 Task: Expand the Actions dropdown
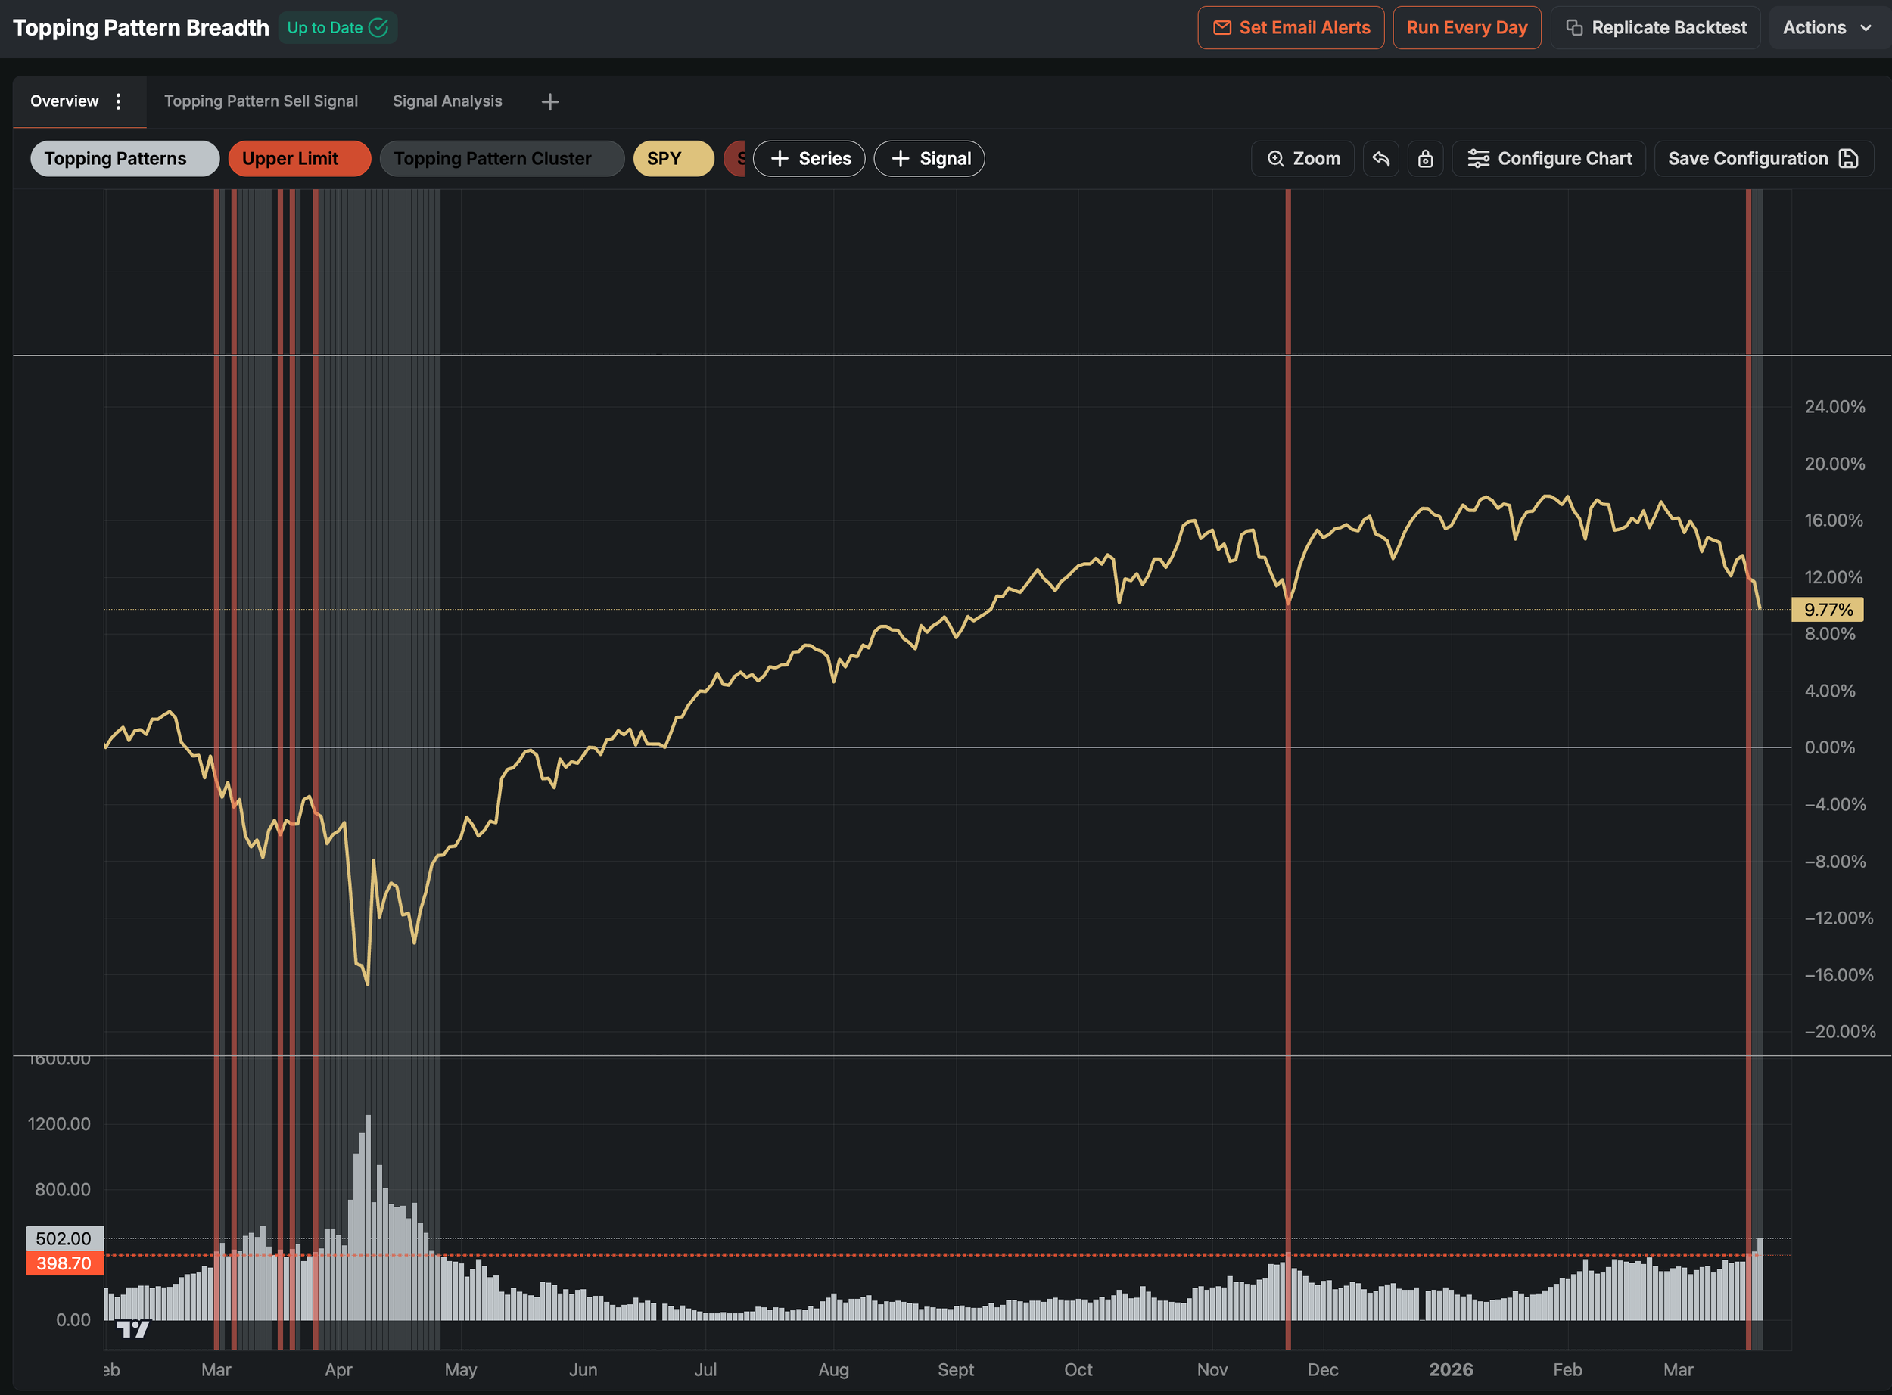[1827, 28]
